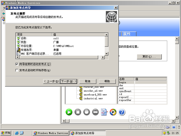Click the C:\WMPub\WMRoot value text

pos(63,46)
